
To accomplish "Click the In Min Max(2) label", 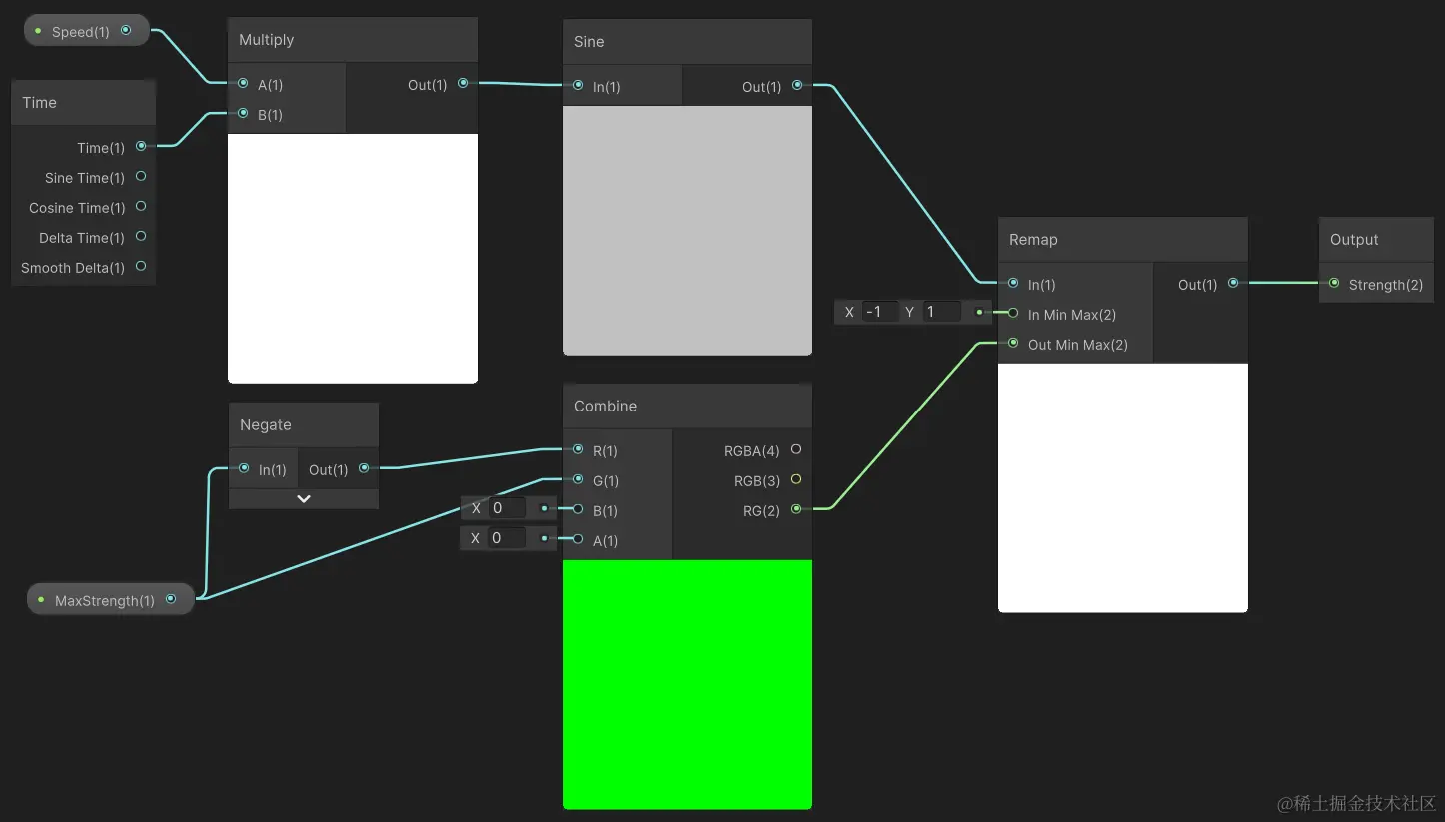I will coord(1072,315).
